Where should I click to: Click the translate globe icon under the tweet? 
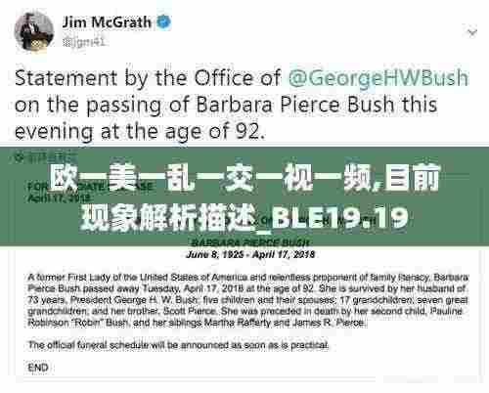[x=20, y=157]
